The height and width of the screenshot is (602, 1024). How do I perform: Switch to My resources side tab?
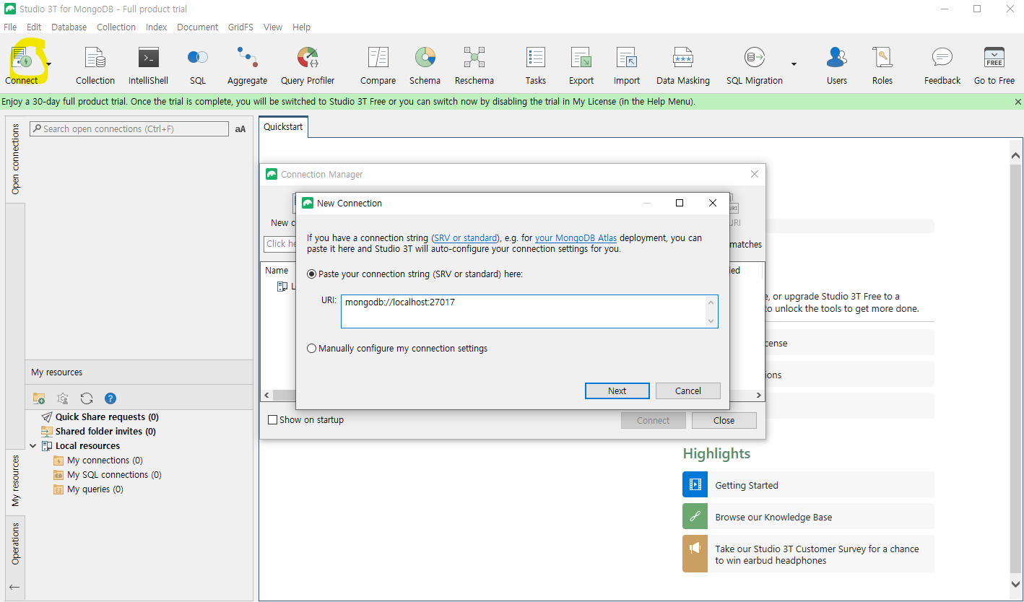pyautogui.click(x=15, y=480)
